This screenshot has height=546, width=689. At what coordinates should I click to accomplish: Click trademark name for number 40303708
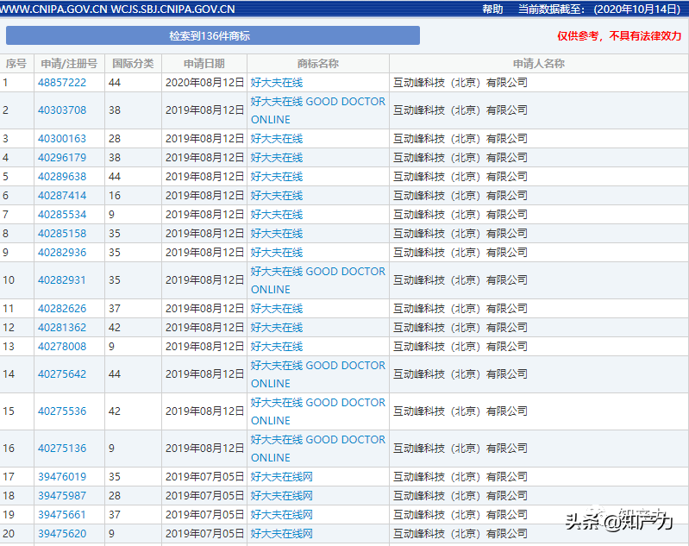(x=317, y=110)
